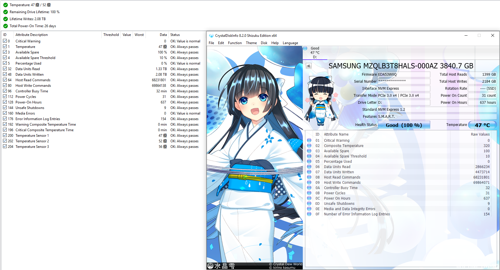500x270 pixels.
Task: Click the status orb for Data Units Written 07
Action: [x=309, y=172]
